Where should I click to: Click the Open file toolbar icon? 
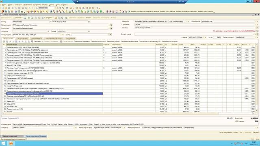(x=6, y=8)
